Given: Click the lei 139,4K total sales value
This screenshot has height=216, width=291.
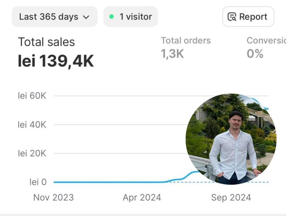Looking at the screenshot, I should tap(56, 61).
